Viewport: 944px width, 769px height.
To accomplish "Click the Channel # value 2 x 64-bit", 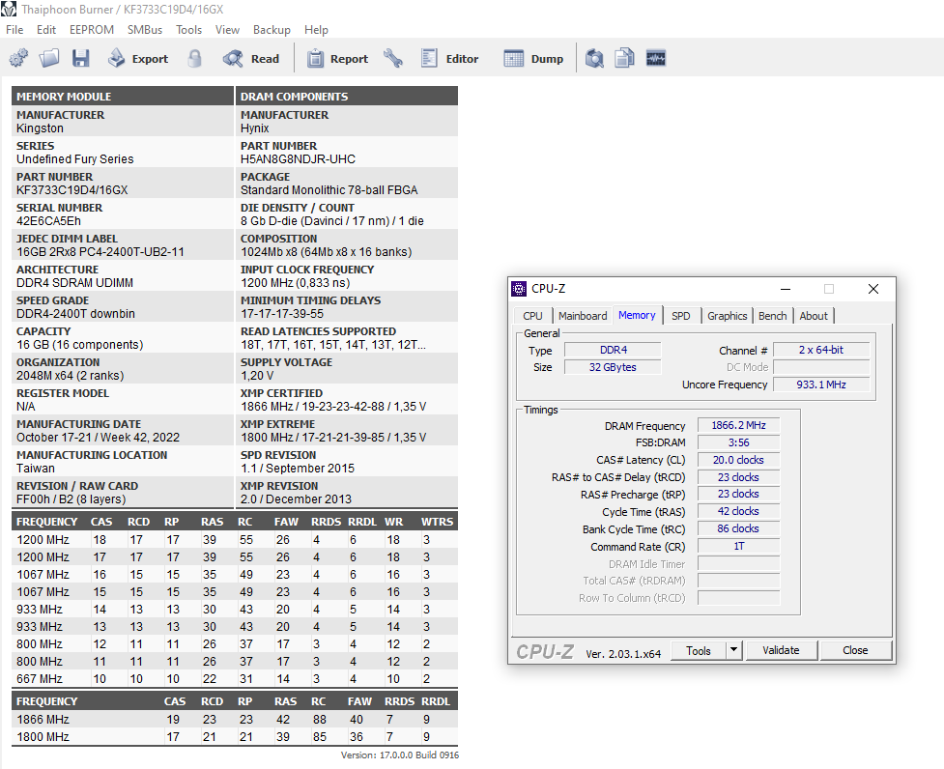I will (821, 350).
